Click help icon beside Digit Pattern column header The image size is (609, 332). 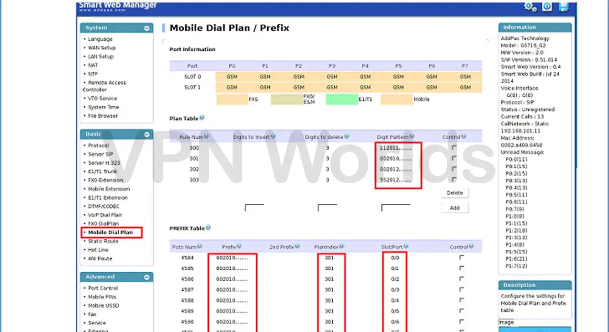click(411, 136)
